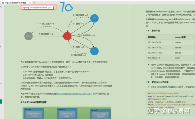Click the gray Client node in diagram
This screenshot has width=195, height=119.
28,36
